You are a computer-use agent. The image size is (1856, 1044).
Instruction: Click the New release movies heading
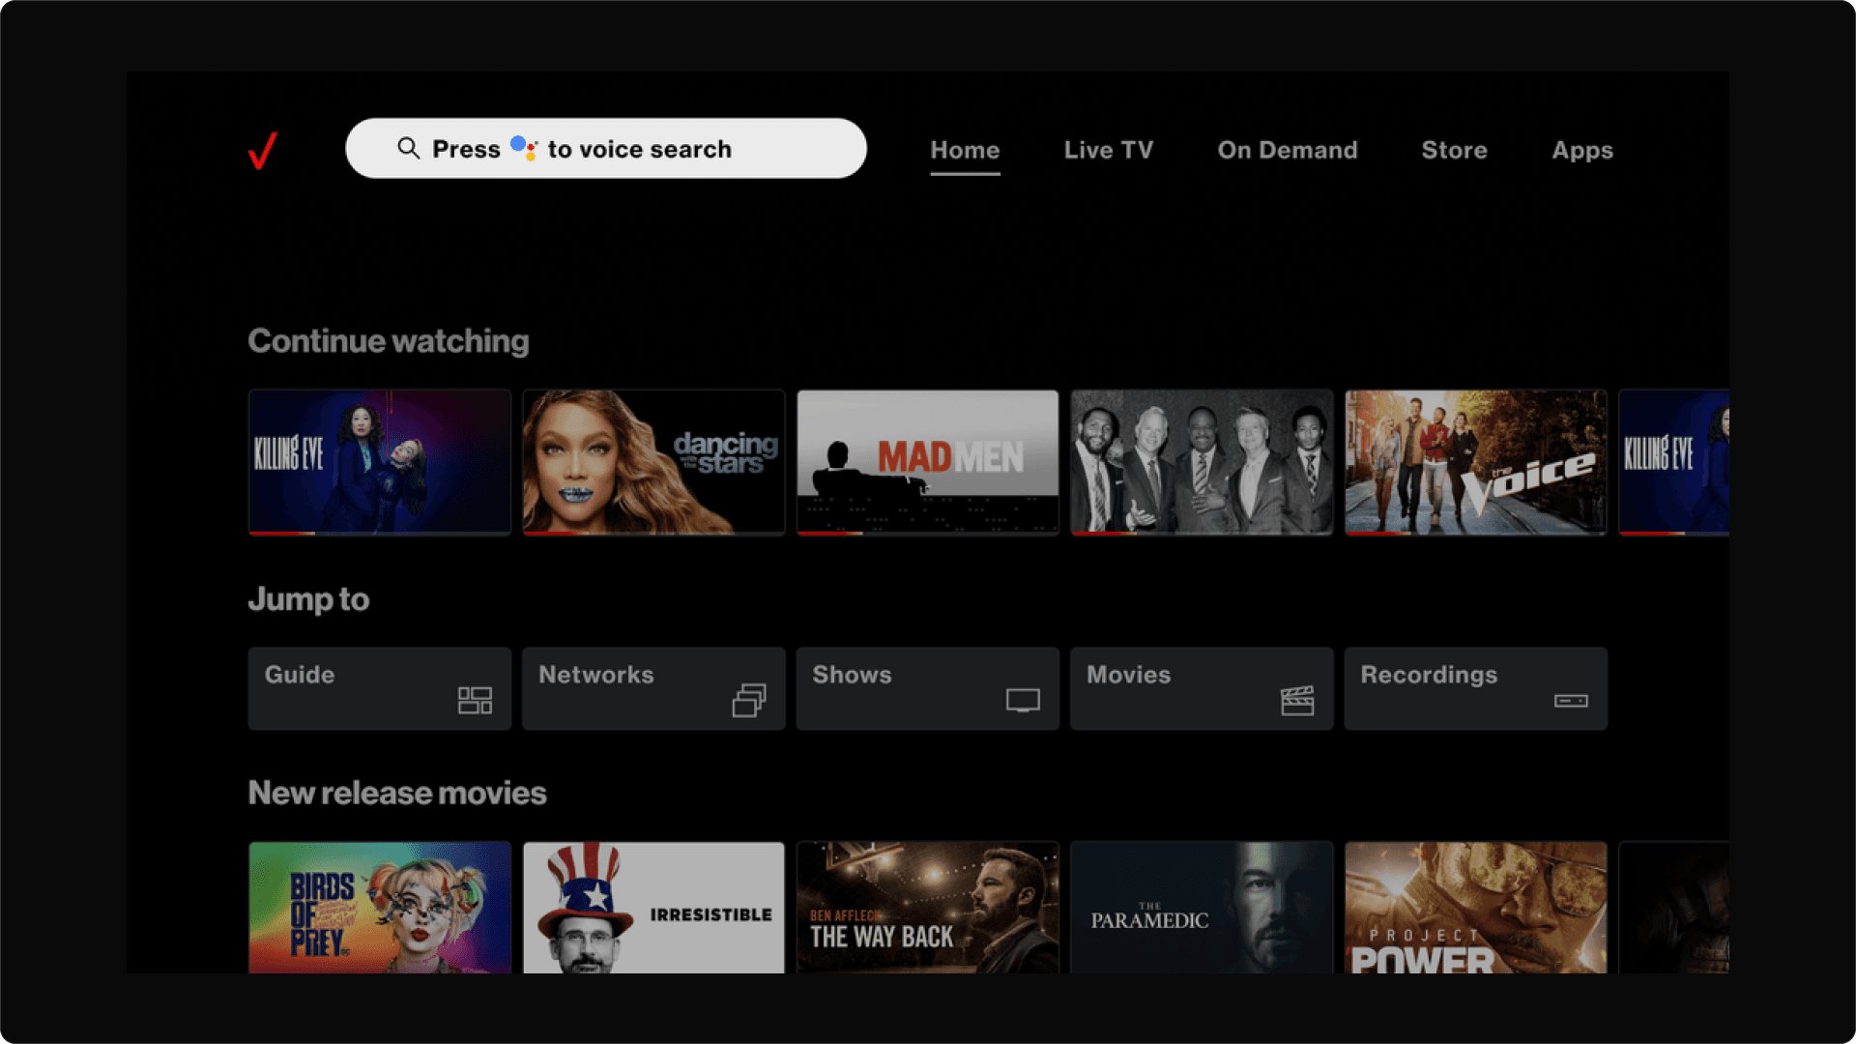[x=397, y=793]
